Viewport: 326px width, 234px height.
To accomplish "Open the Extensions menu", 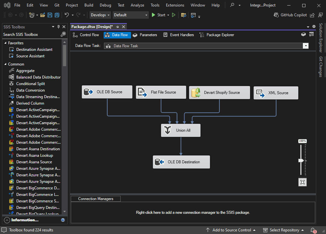I will click(x=175, y=5).
